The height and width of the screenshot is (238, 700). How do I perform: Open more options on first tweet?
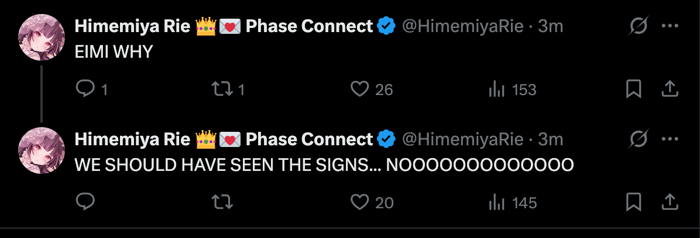click(670, 27)
